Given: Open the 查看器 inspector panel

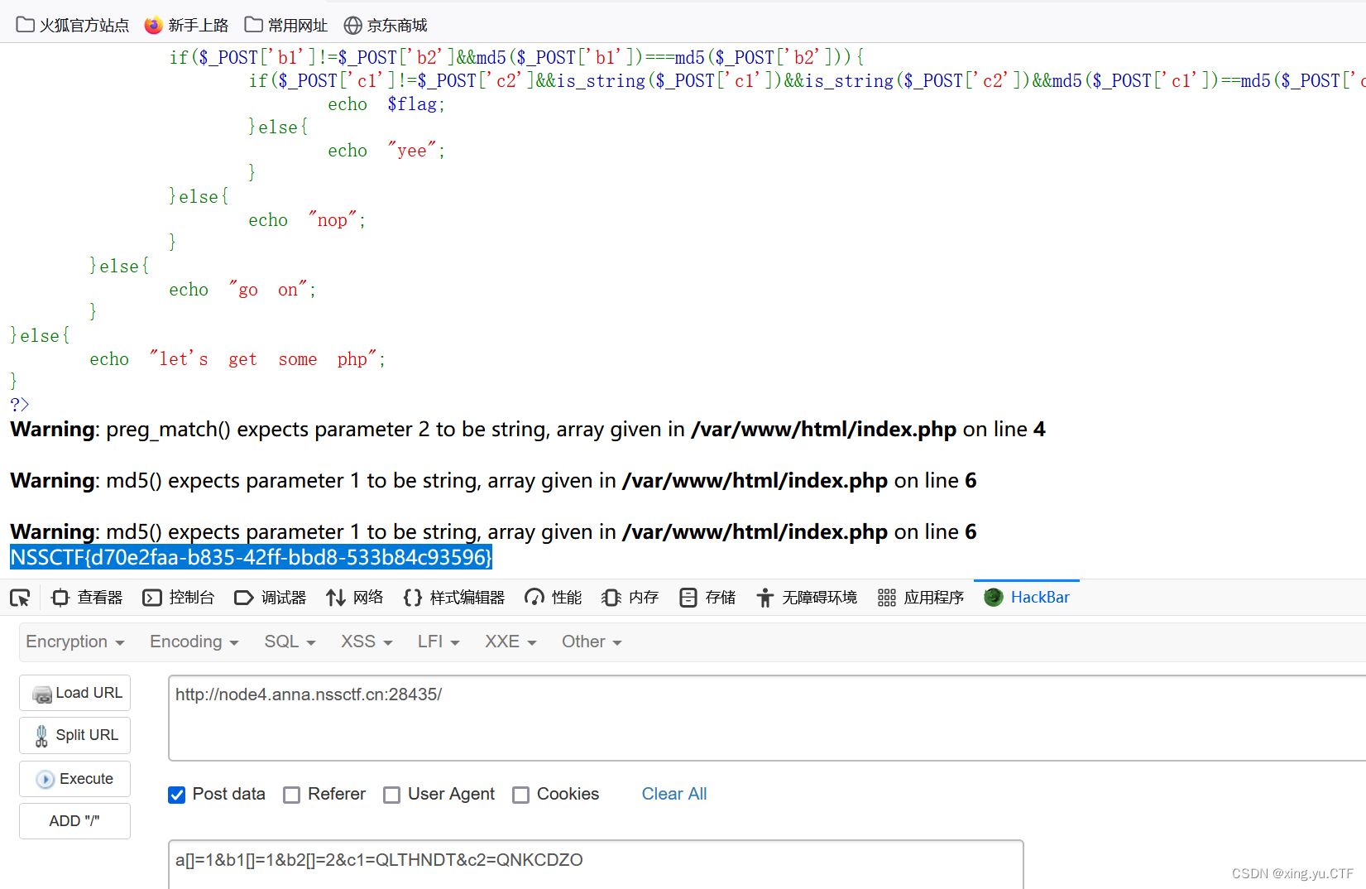Looking at the screenshot, I should (x=86, y=597).
